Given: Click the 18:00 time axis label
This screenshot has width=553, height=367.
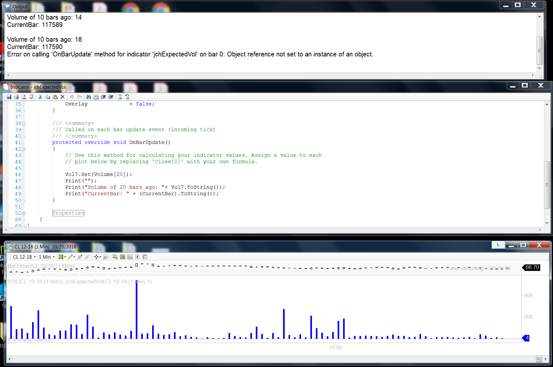Looking at the screenshot, I should [x=336, y=347].
